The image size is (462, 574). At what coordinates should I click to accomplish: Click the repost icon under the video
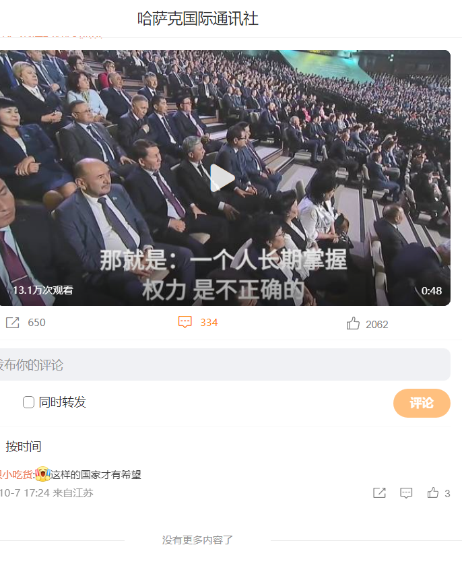click(12, 323)
